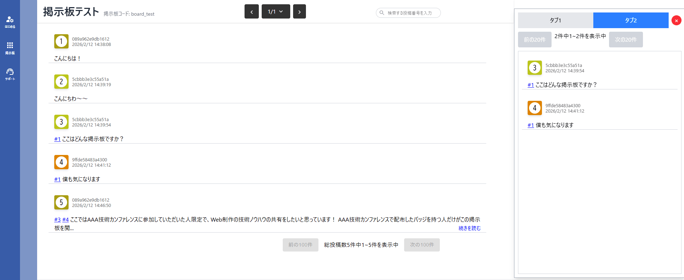Go to previous page with left chevron
The image size is (684, 280).
(252, 11)
